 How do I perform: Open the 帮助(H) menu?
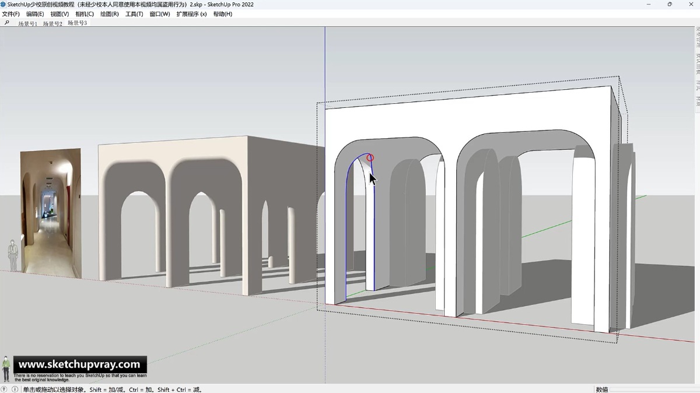[x=222, y=14]
